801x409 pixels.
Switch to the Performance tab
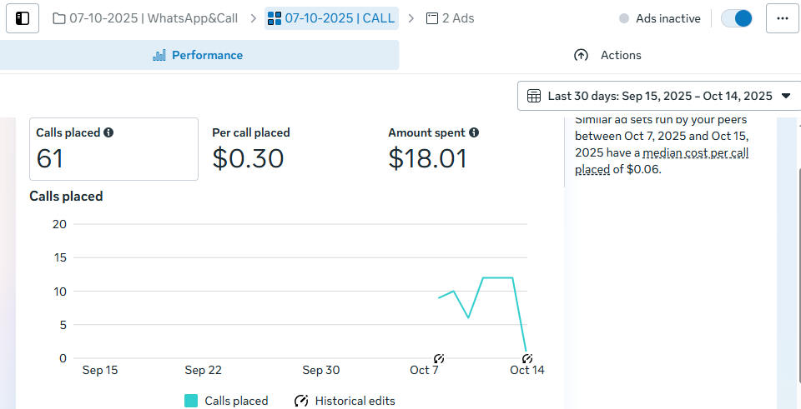pos(199,55)
